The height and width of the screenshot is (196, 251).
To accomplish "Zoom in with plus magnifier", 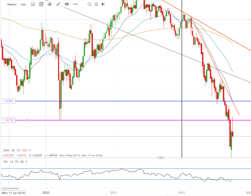I will 96,4.
